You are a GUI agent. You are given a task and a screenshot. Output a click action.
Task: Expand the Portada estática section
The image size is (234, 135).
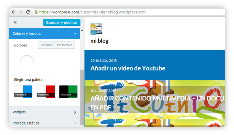click(44, 123)
